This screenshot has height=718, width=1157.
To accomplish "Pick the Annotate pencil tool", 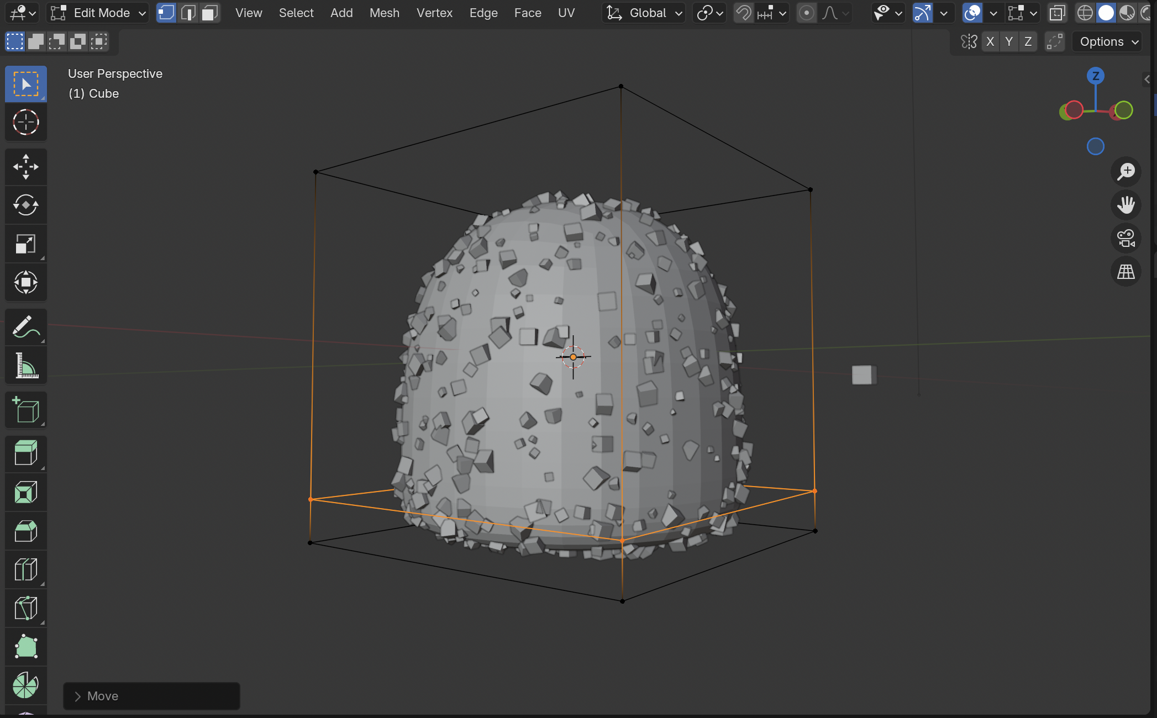I will 25,327.
